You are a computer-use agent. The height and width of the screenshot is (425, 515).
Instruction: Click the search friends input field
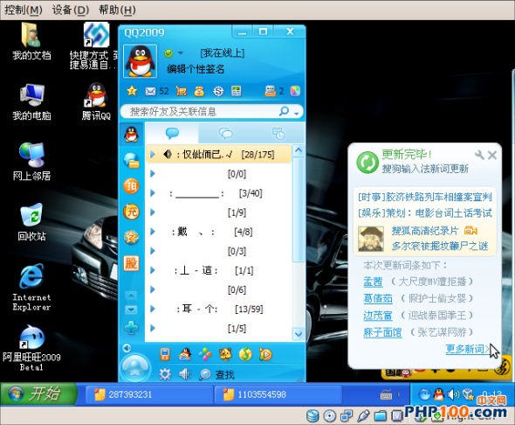click(x=199, y=112)
